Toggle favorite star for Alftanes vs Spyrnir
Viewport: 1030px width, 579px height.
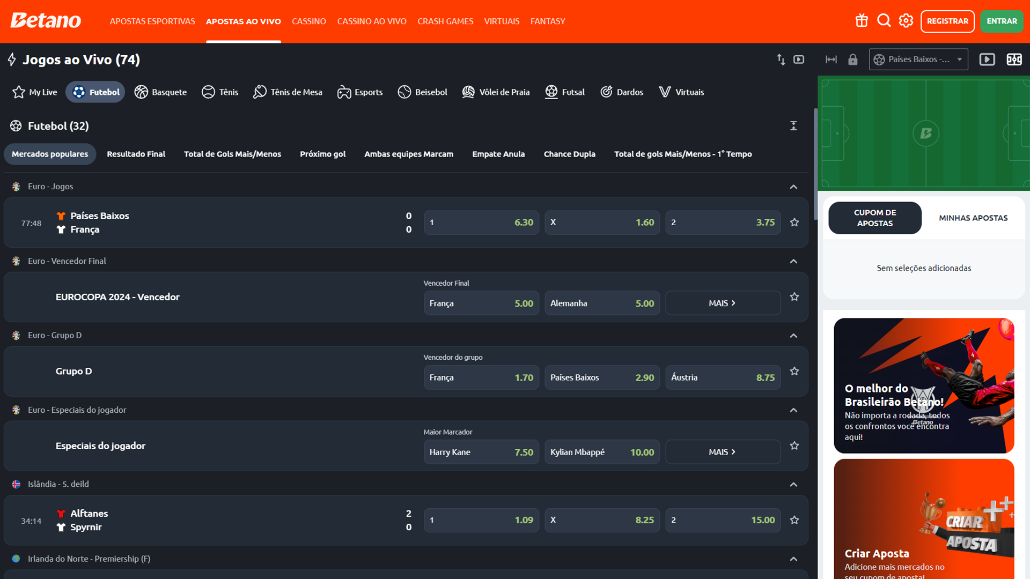point(794,519)
